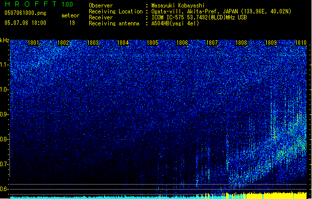Click the 1.1 frequency axis label
Screen dimensions: 312x199
click(x=4, y=65)
